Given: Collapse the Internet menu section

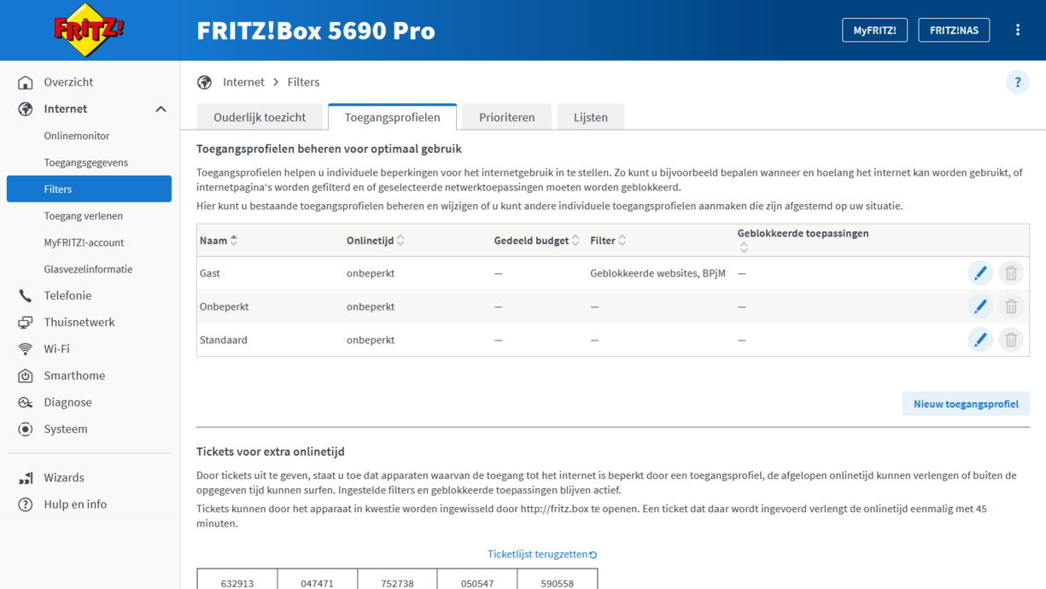Looking at the screenshot, I should point(161,109).
